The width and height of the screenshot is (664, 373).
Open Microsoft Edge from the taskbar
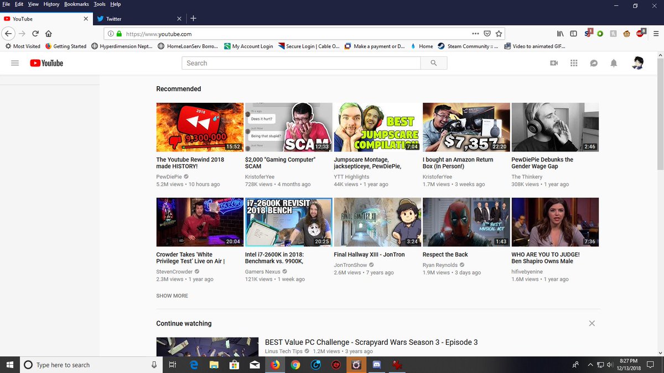(194, 365)
